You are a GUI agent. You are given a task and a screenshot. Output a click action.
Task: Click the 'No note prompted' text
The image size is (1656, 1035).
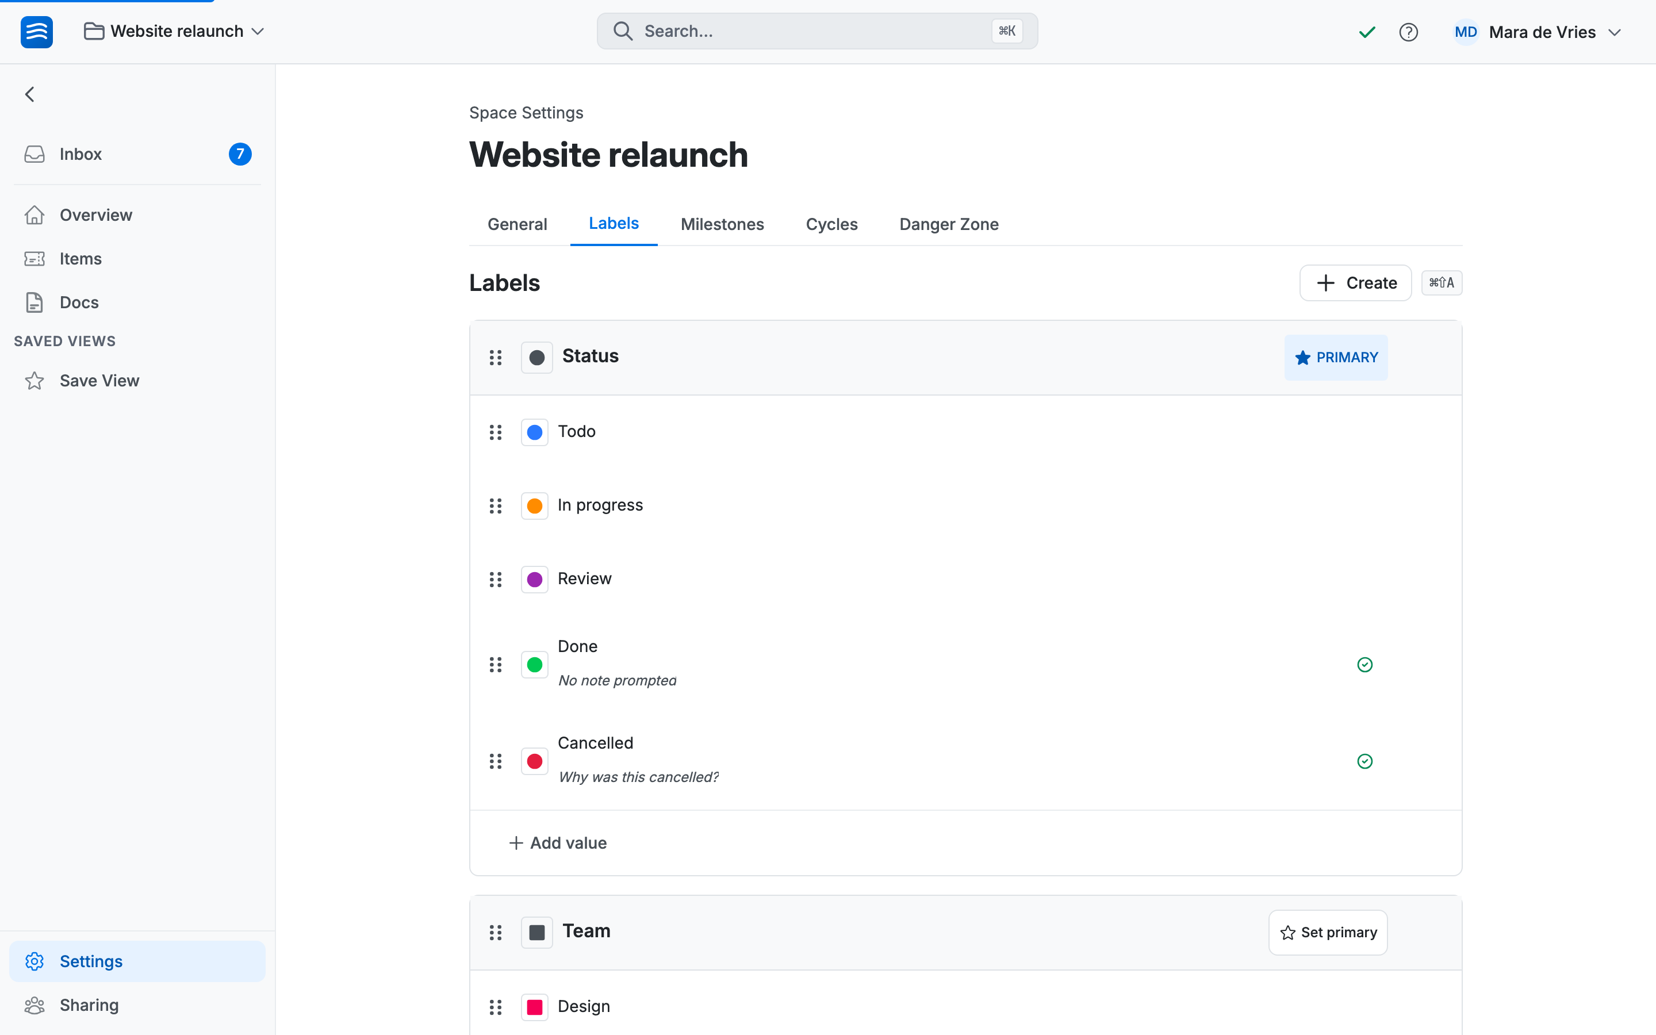[617, 680]
